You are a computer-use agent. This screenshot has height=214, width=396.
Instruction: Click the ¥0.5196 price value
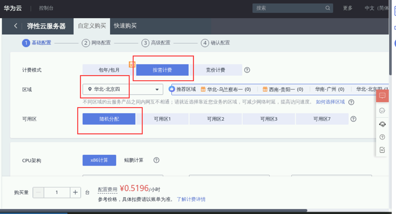click(134, 188)
